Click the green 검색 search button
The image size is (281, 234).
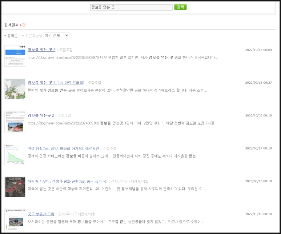point(180,7)
